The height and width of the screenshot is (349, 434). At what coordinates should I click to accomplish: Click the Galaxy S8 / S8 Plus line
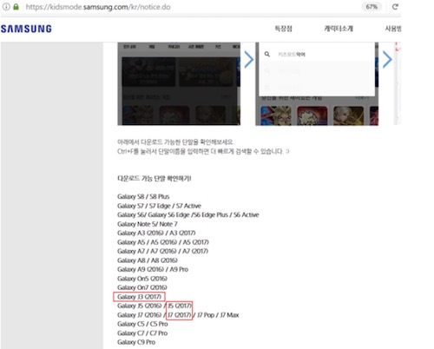pos(143,196)
